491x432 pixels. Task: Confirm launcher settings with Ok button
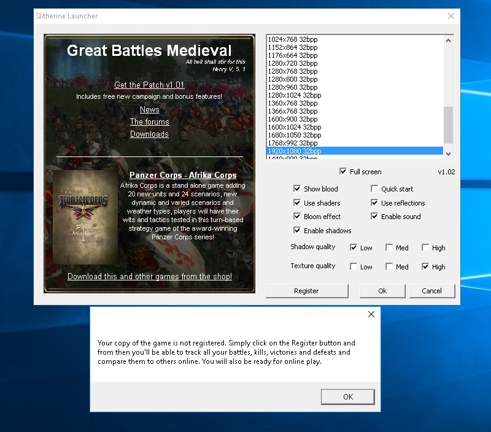pos(382,291)
